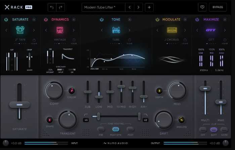The height and width of the screenshot is (150, 235).
Task: Click the Comp knob
Action: tap(54, 91)
